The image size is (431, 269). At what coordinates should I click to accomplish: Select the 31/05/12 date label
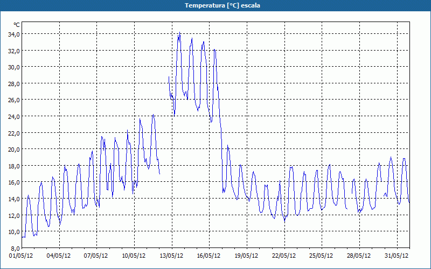point(397,256)
